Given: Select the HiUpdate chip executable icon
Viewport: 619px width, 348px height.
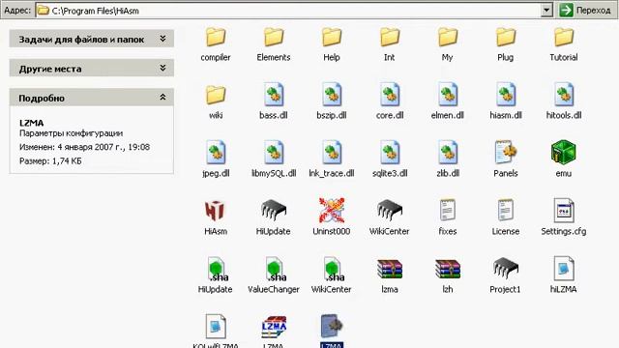Looking at the screenshot, I should [x=273, y=211].
